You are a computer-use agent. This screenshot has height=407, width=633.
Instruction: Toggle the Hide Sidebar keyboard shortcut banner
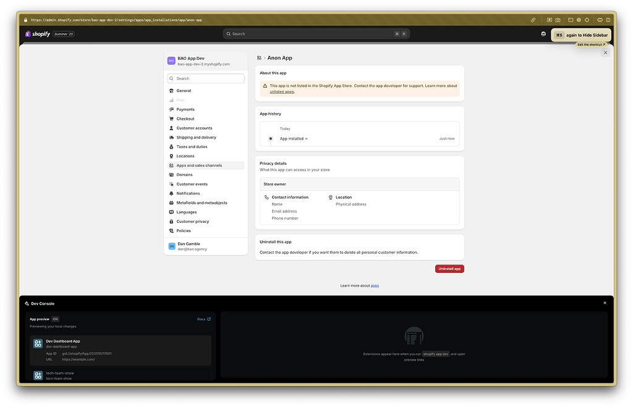click(x=580, y=34)
